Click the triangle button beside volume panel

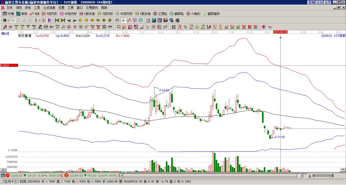coord(3,170)
